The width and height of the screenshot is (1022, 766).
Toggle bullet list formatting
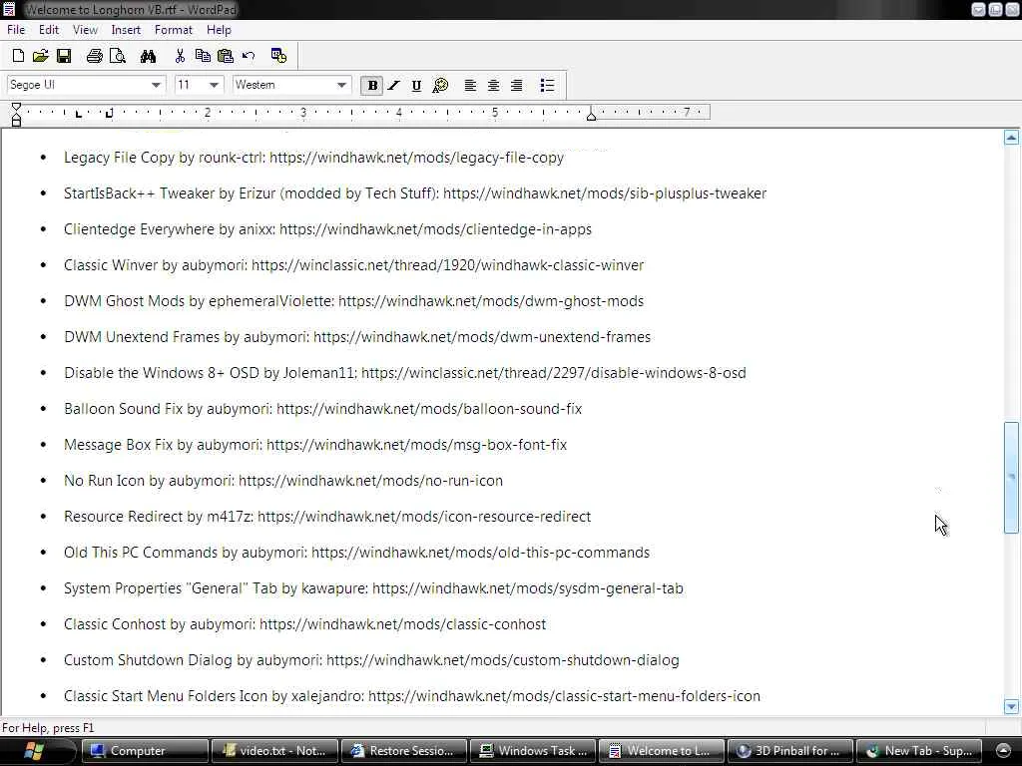click(548, 86)
